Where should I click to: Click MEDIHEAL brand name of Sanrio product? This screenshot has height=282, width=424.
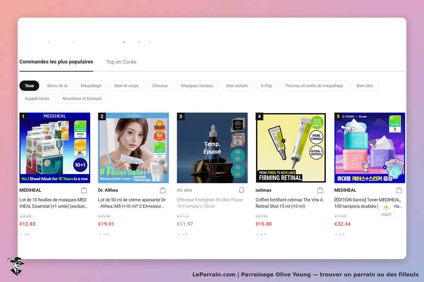pos(345,190)
